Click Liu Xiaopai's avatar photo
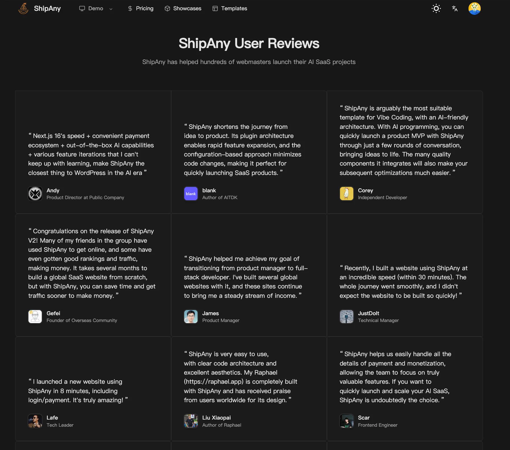 pyautogui.click(x=191, y=421)
